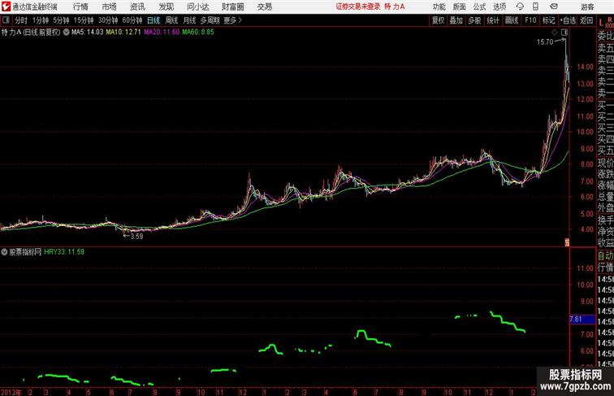The image size is (614, 396).
Task: Add stock via +自选 button
Action: [568, 20]
